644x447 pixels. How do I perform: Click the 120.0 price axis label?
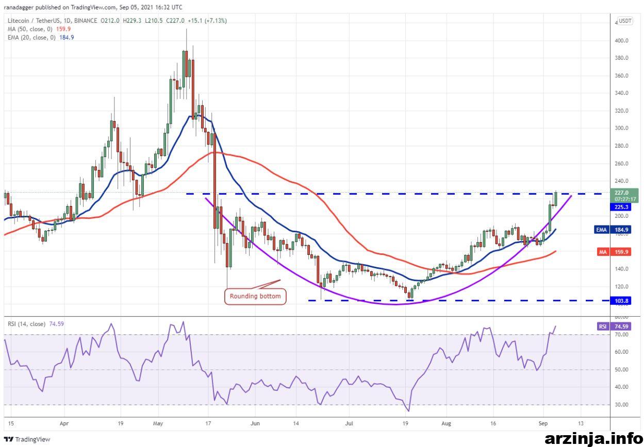tap(621, 286)
